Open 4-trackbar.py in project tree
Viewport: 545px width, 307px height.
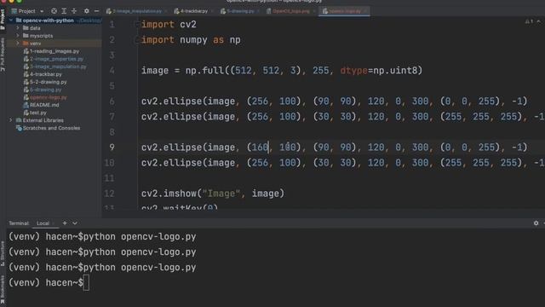pos(45,74)
